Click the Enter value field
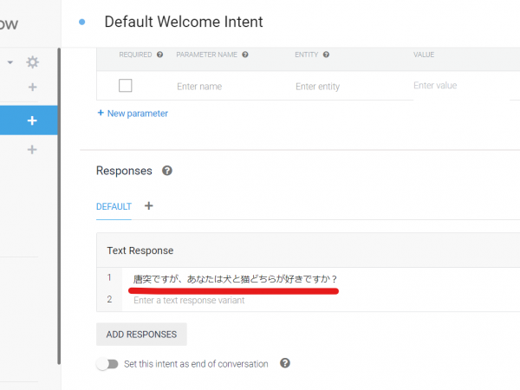Viewport: 520px width, 390px height. 461,86
